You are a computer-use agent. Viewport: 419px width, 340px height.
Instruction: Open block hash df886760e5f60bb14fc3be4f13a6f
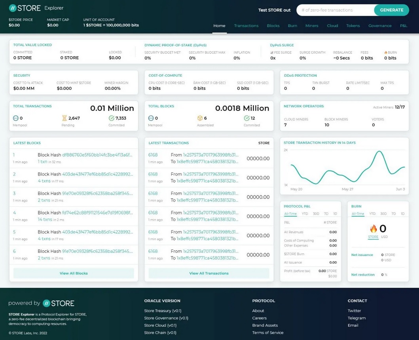pos(97,155)
